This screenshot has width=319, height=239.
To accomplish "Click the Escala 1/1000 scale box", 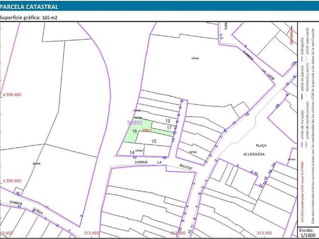I will (x=307, y=233).
